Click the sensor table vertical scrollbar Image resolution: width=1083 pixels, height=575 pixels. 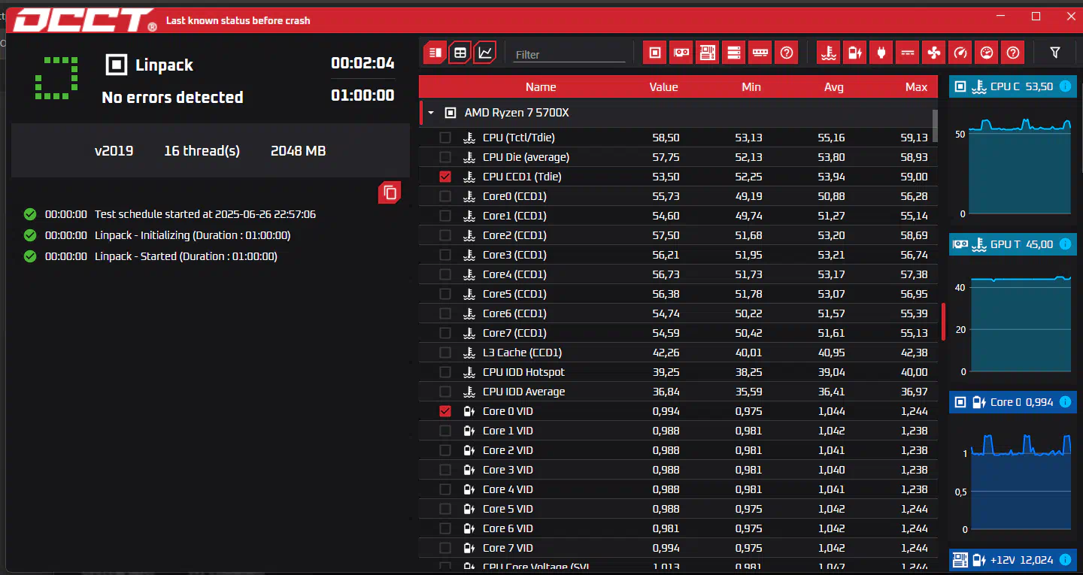[x=935, y=126]
